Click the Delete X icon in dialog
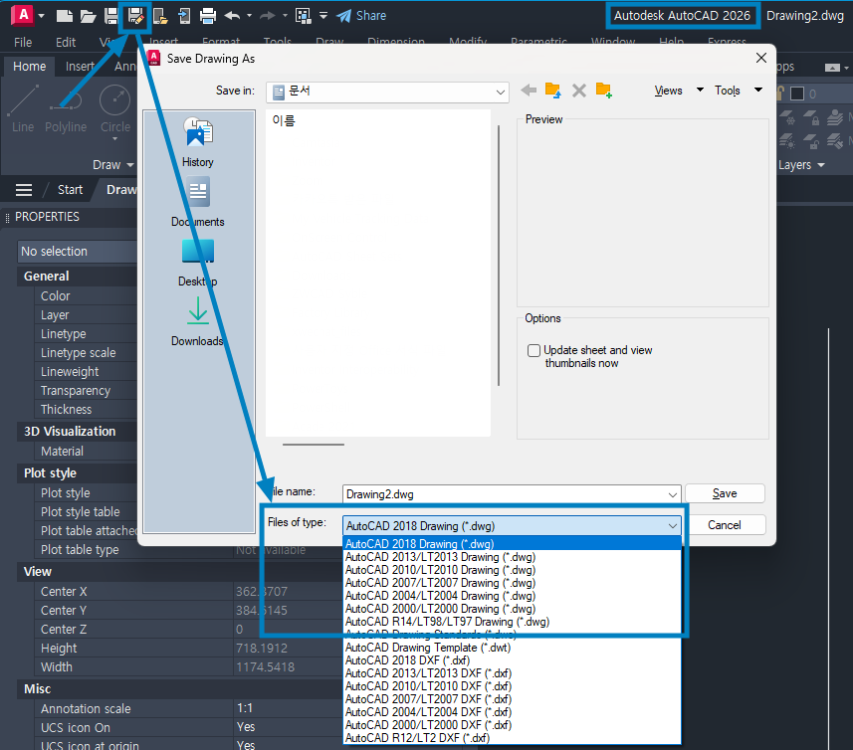Screen dimensions: 853x750 pyautogui.click(x=579, y=91)
